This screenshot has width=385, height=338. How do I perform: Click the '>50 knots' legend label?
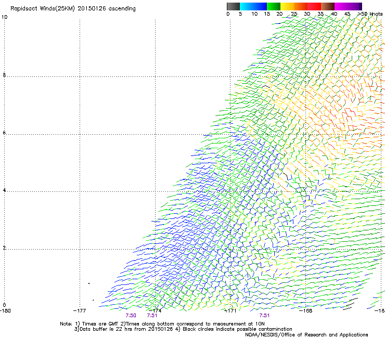[x=370, y=14]
